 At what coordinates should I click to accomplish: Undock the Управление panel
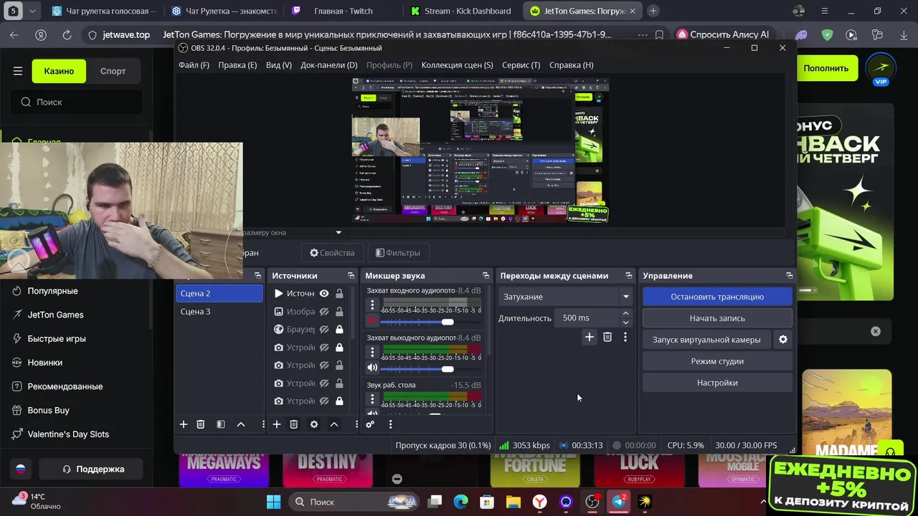pyautogui.click(x=790, y=275)
